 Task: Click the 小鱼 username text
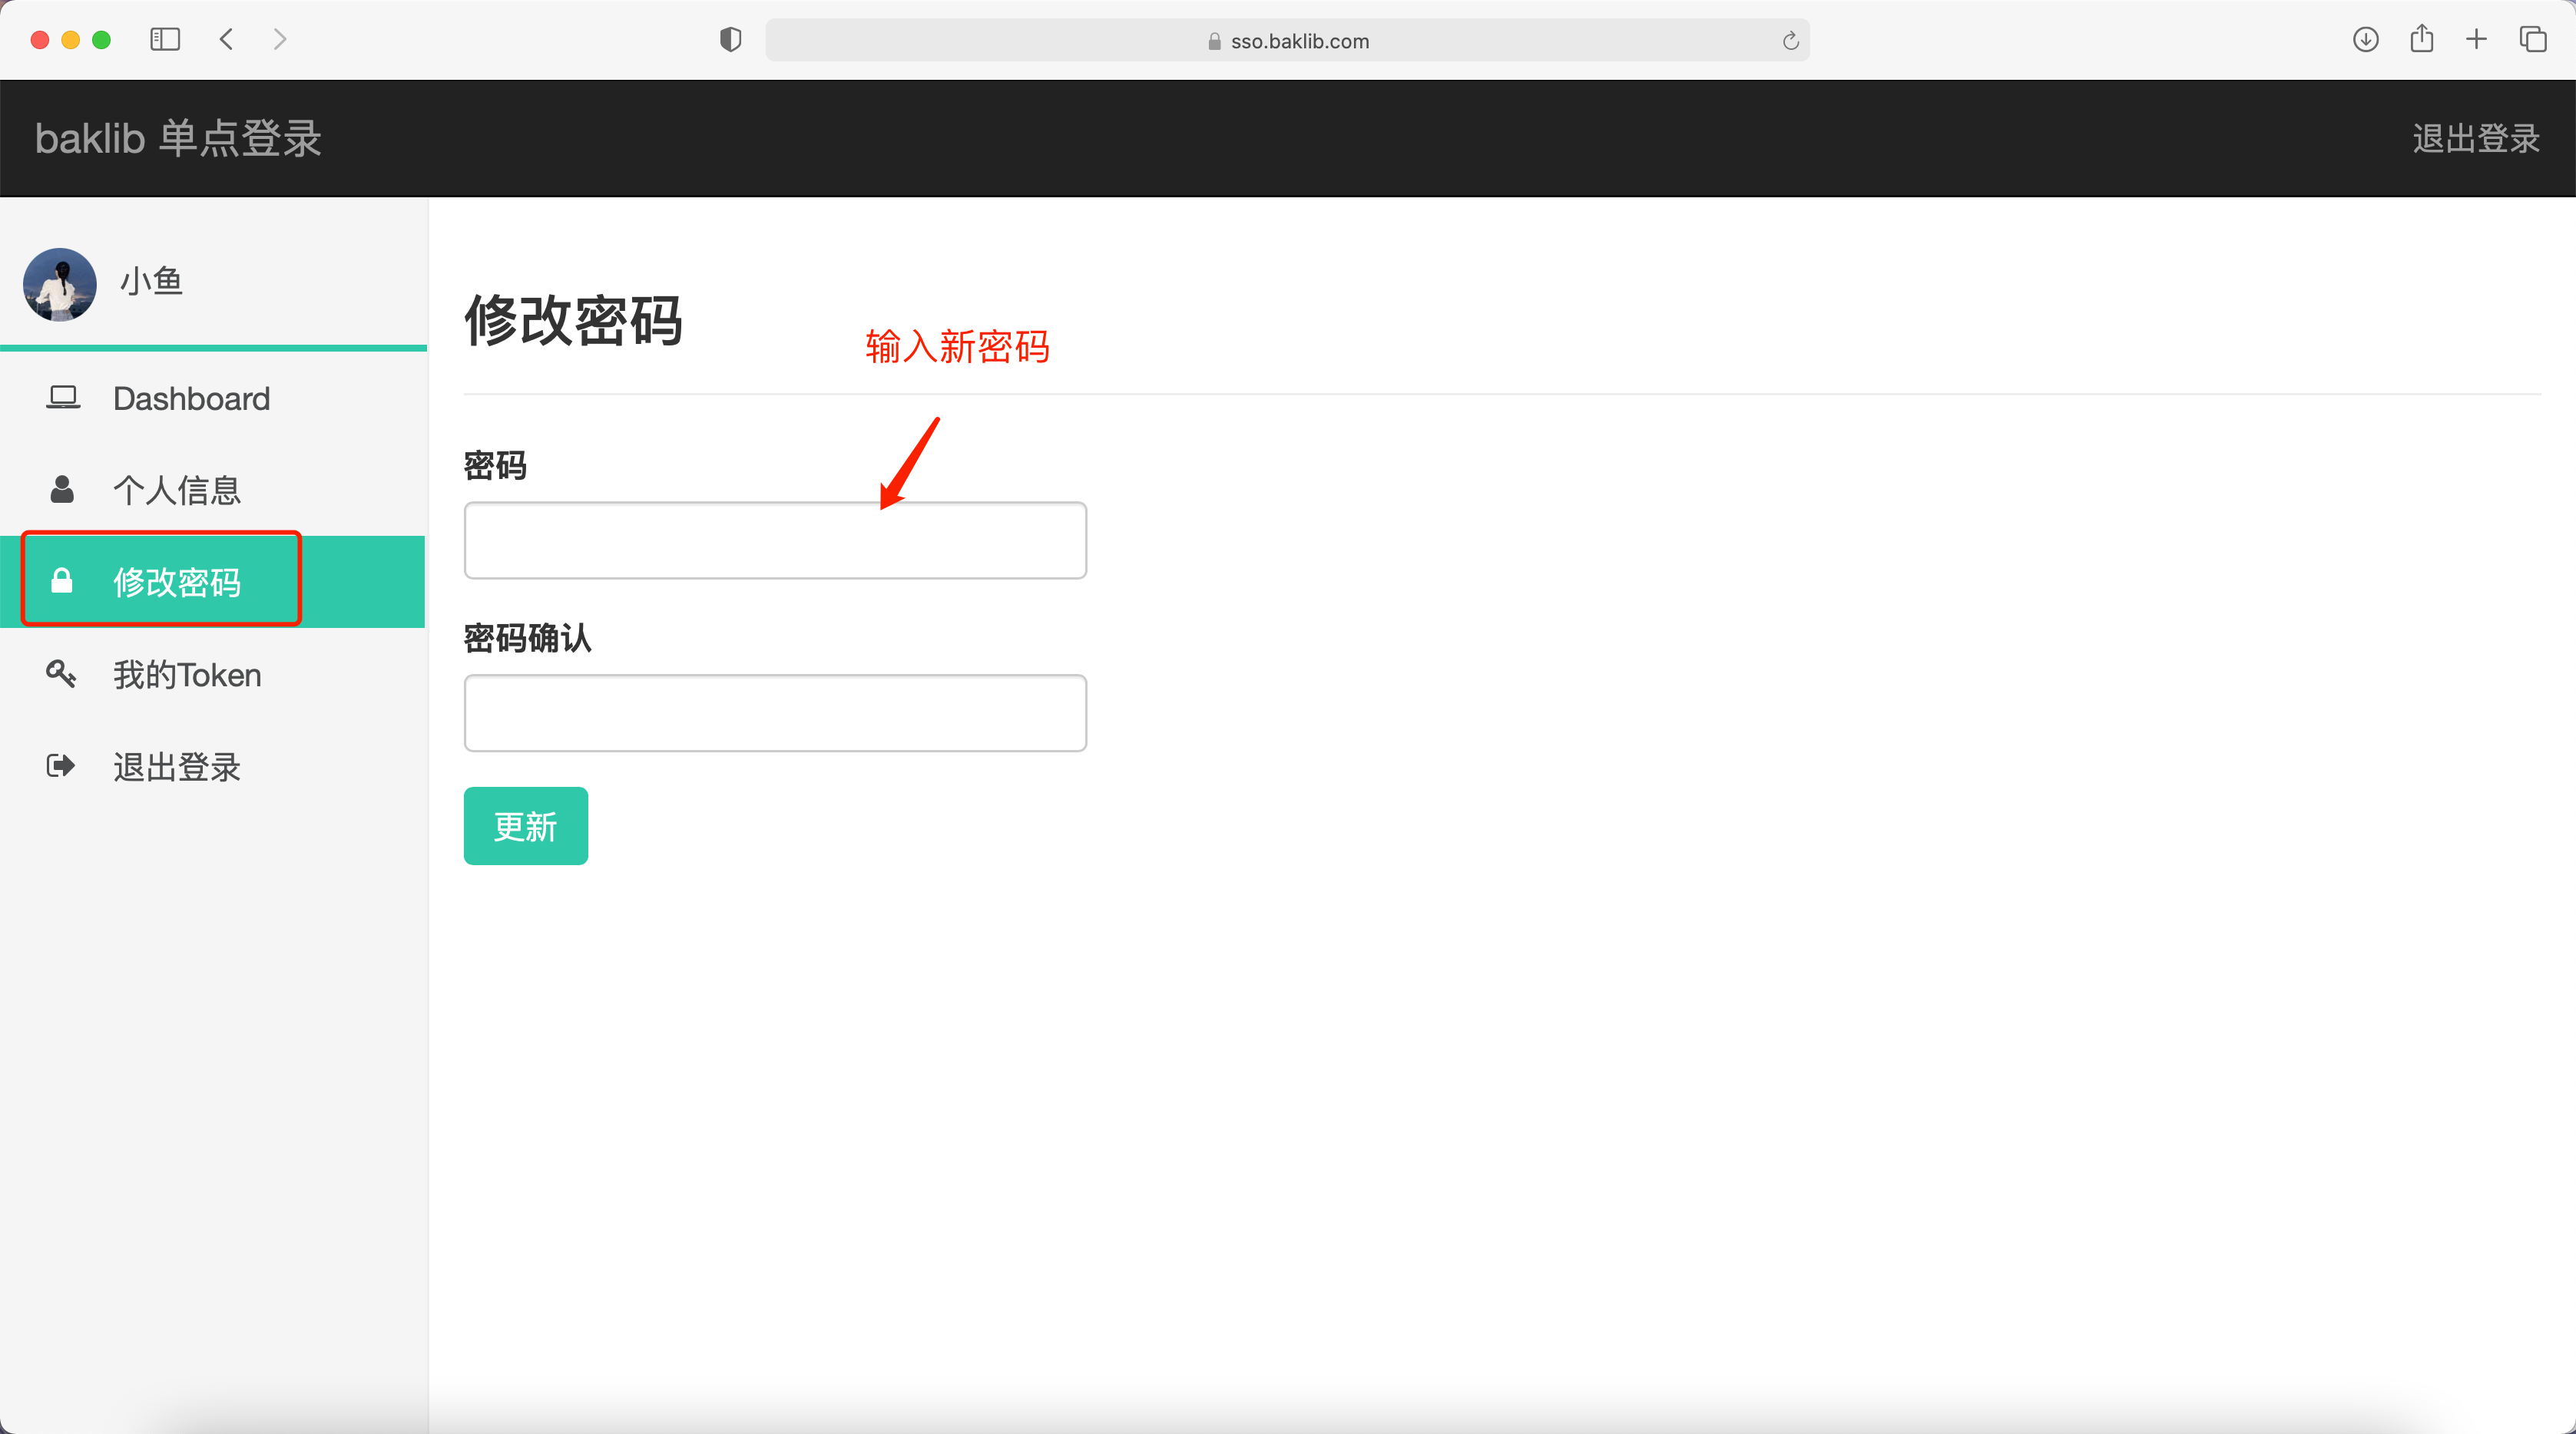[151, 281]
